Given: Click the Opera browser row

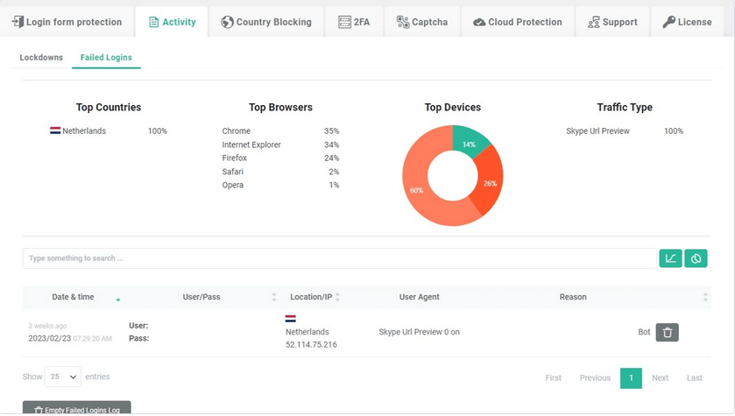Looking at the screenshot, I should 280,185.
